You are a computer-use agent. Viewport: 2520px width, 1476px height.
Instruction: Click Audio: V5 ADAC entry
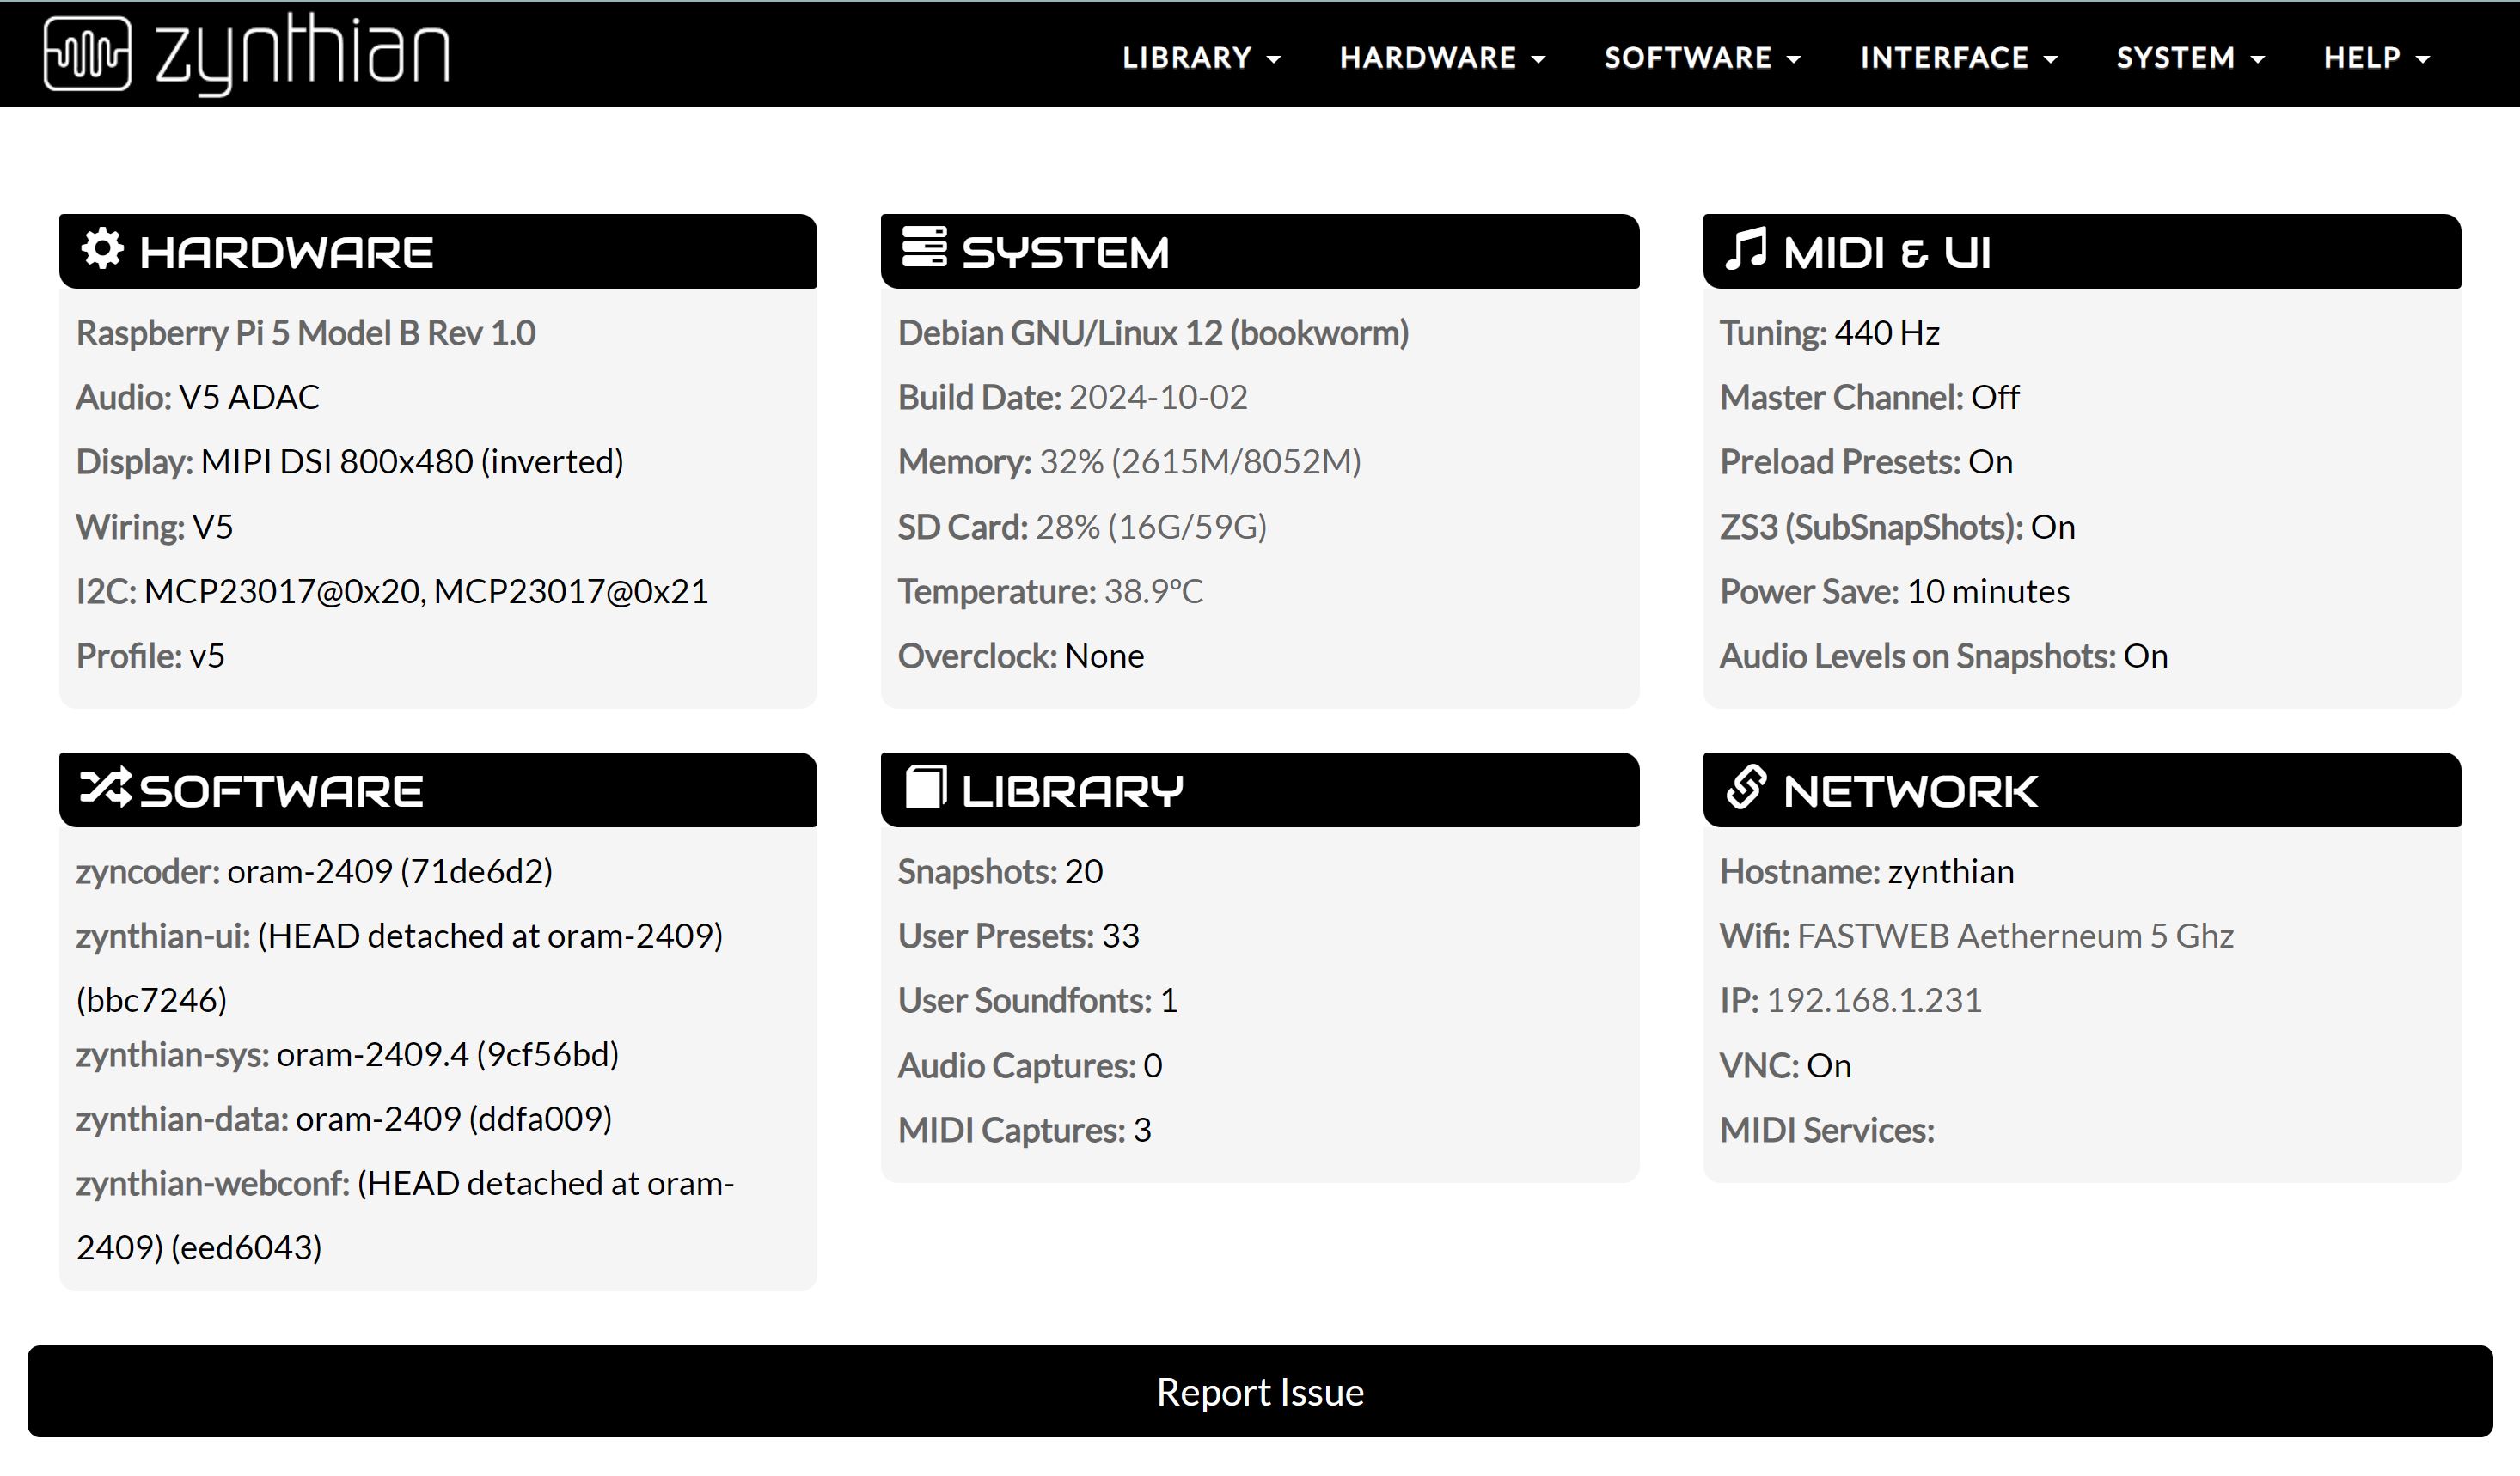tap(198, 397)
